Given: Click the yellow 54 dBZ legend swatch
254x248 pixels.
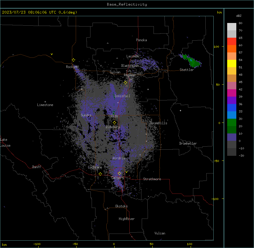Looking at the screenshot, I should coord(232,63).
